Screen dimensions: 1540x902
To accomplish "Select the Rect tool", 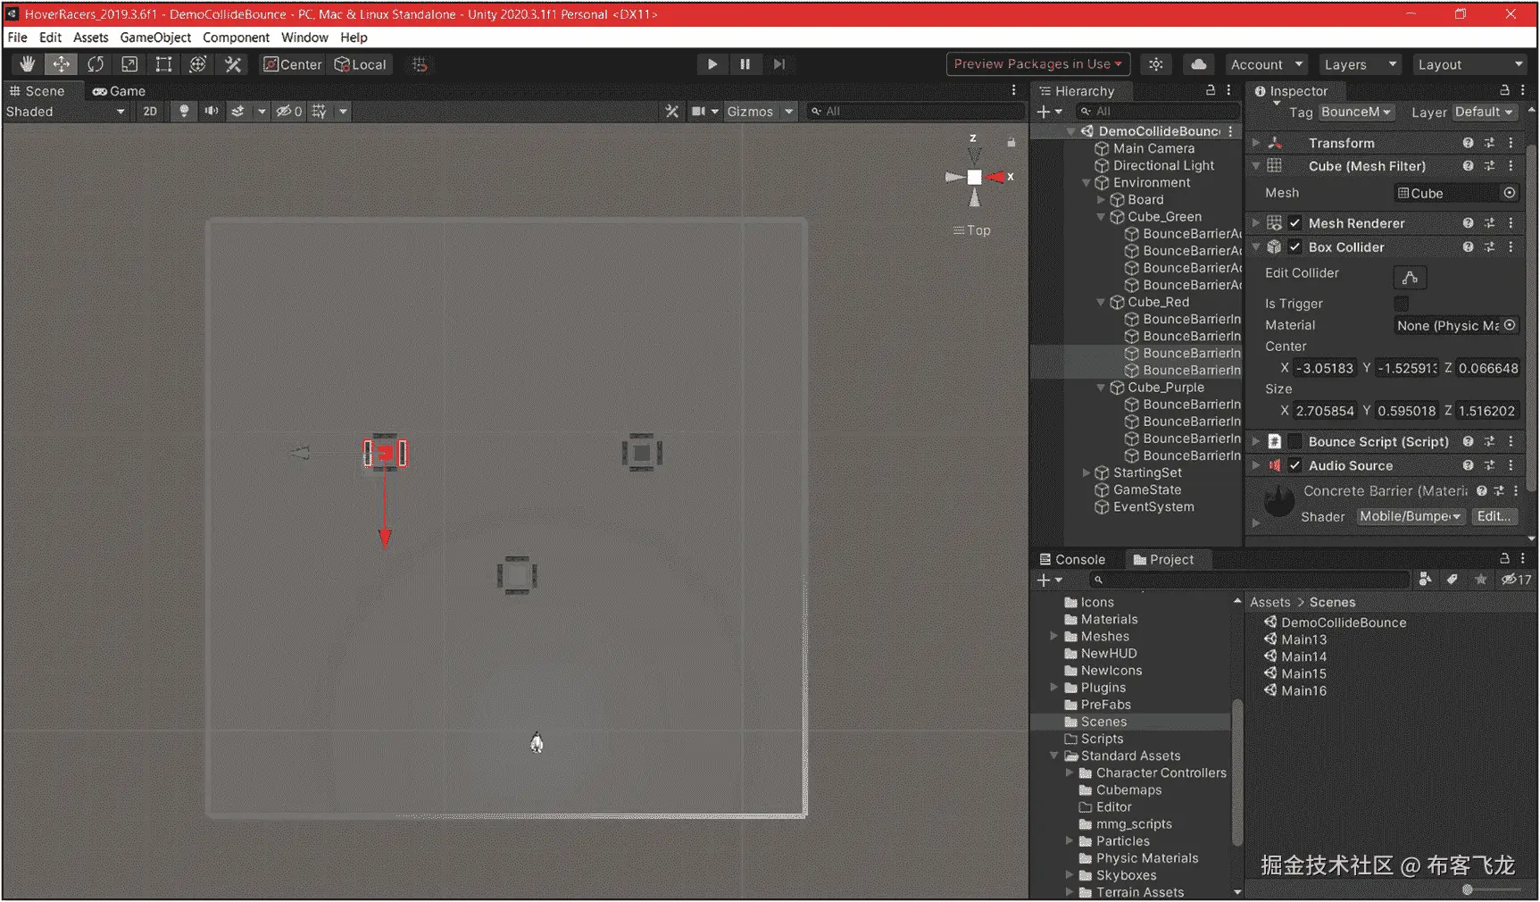I will click(163, 64).
